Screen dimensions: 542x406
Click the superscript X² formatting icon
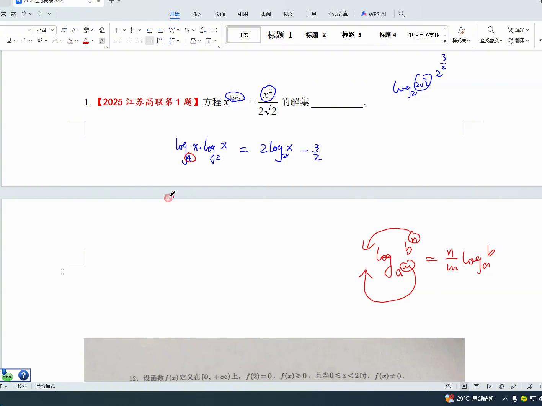tap(40, 40)
